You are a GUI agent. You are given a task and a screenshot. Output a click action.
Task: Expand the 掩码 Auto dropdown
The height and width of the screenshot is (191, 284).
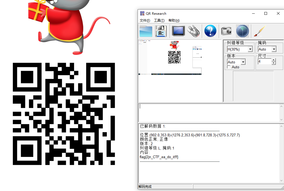pyautogui.click(x=274, y=49)
